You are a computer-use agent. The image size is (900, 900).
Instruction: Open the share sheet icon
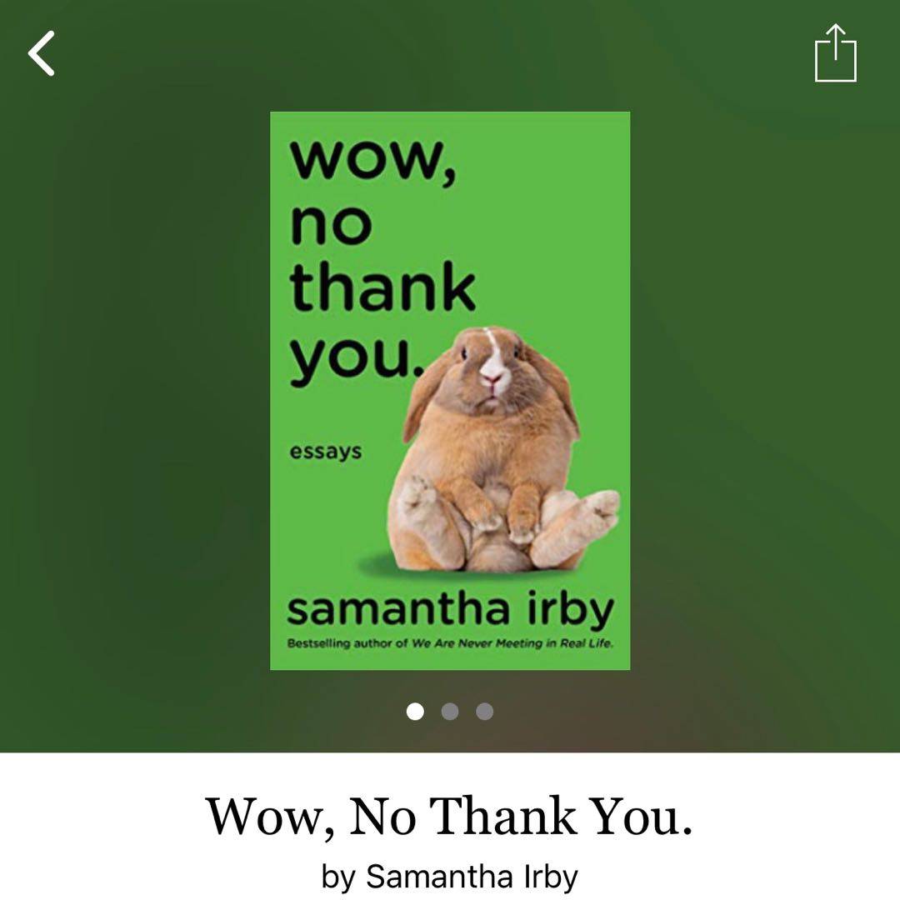[x=836, y=52]
